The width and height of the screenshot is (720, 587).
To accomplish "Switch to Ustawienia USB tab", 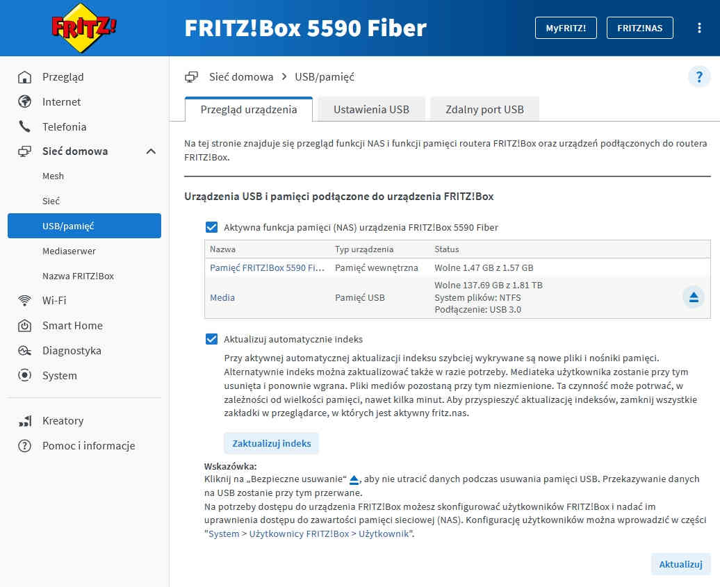I will pyautogui.click(x=371, y=110).
